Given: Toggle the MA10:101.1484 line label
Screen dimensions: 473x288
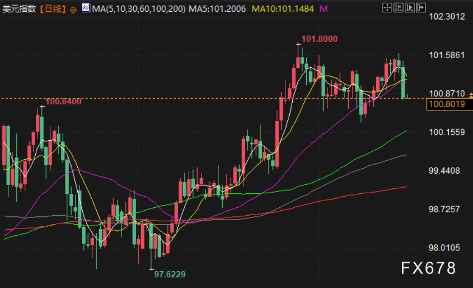Looking at the screenshot, I should 283,9.
